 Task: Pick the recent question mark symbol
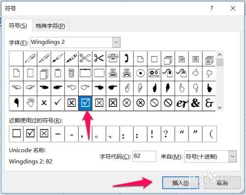[x=168, y=133]
